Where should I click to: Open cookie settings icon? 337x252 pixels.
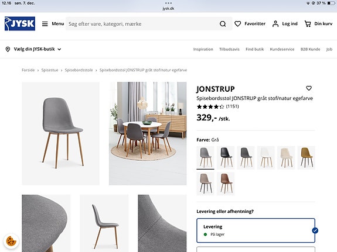click(11, 241)
